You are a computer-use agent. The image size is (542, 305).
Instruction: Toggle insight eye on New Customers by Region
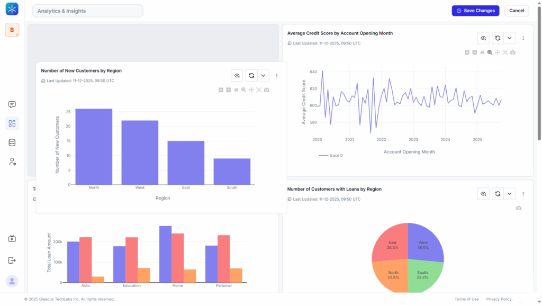(x=237, y=76)
